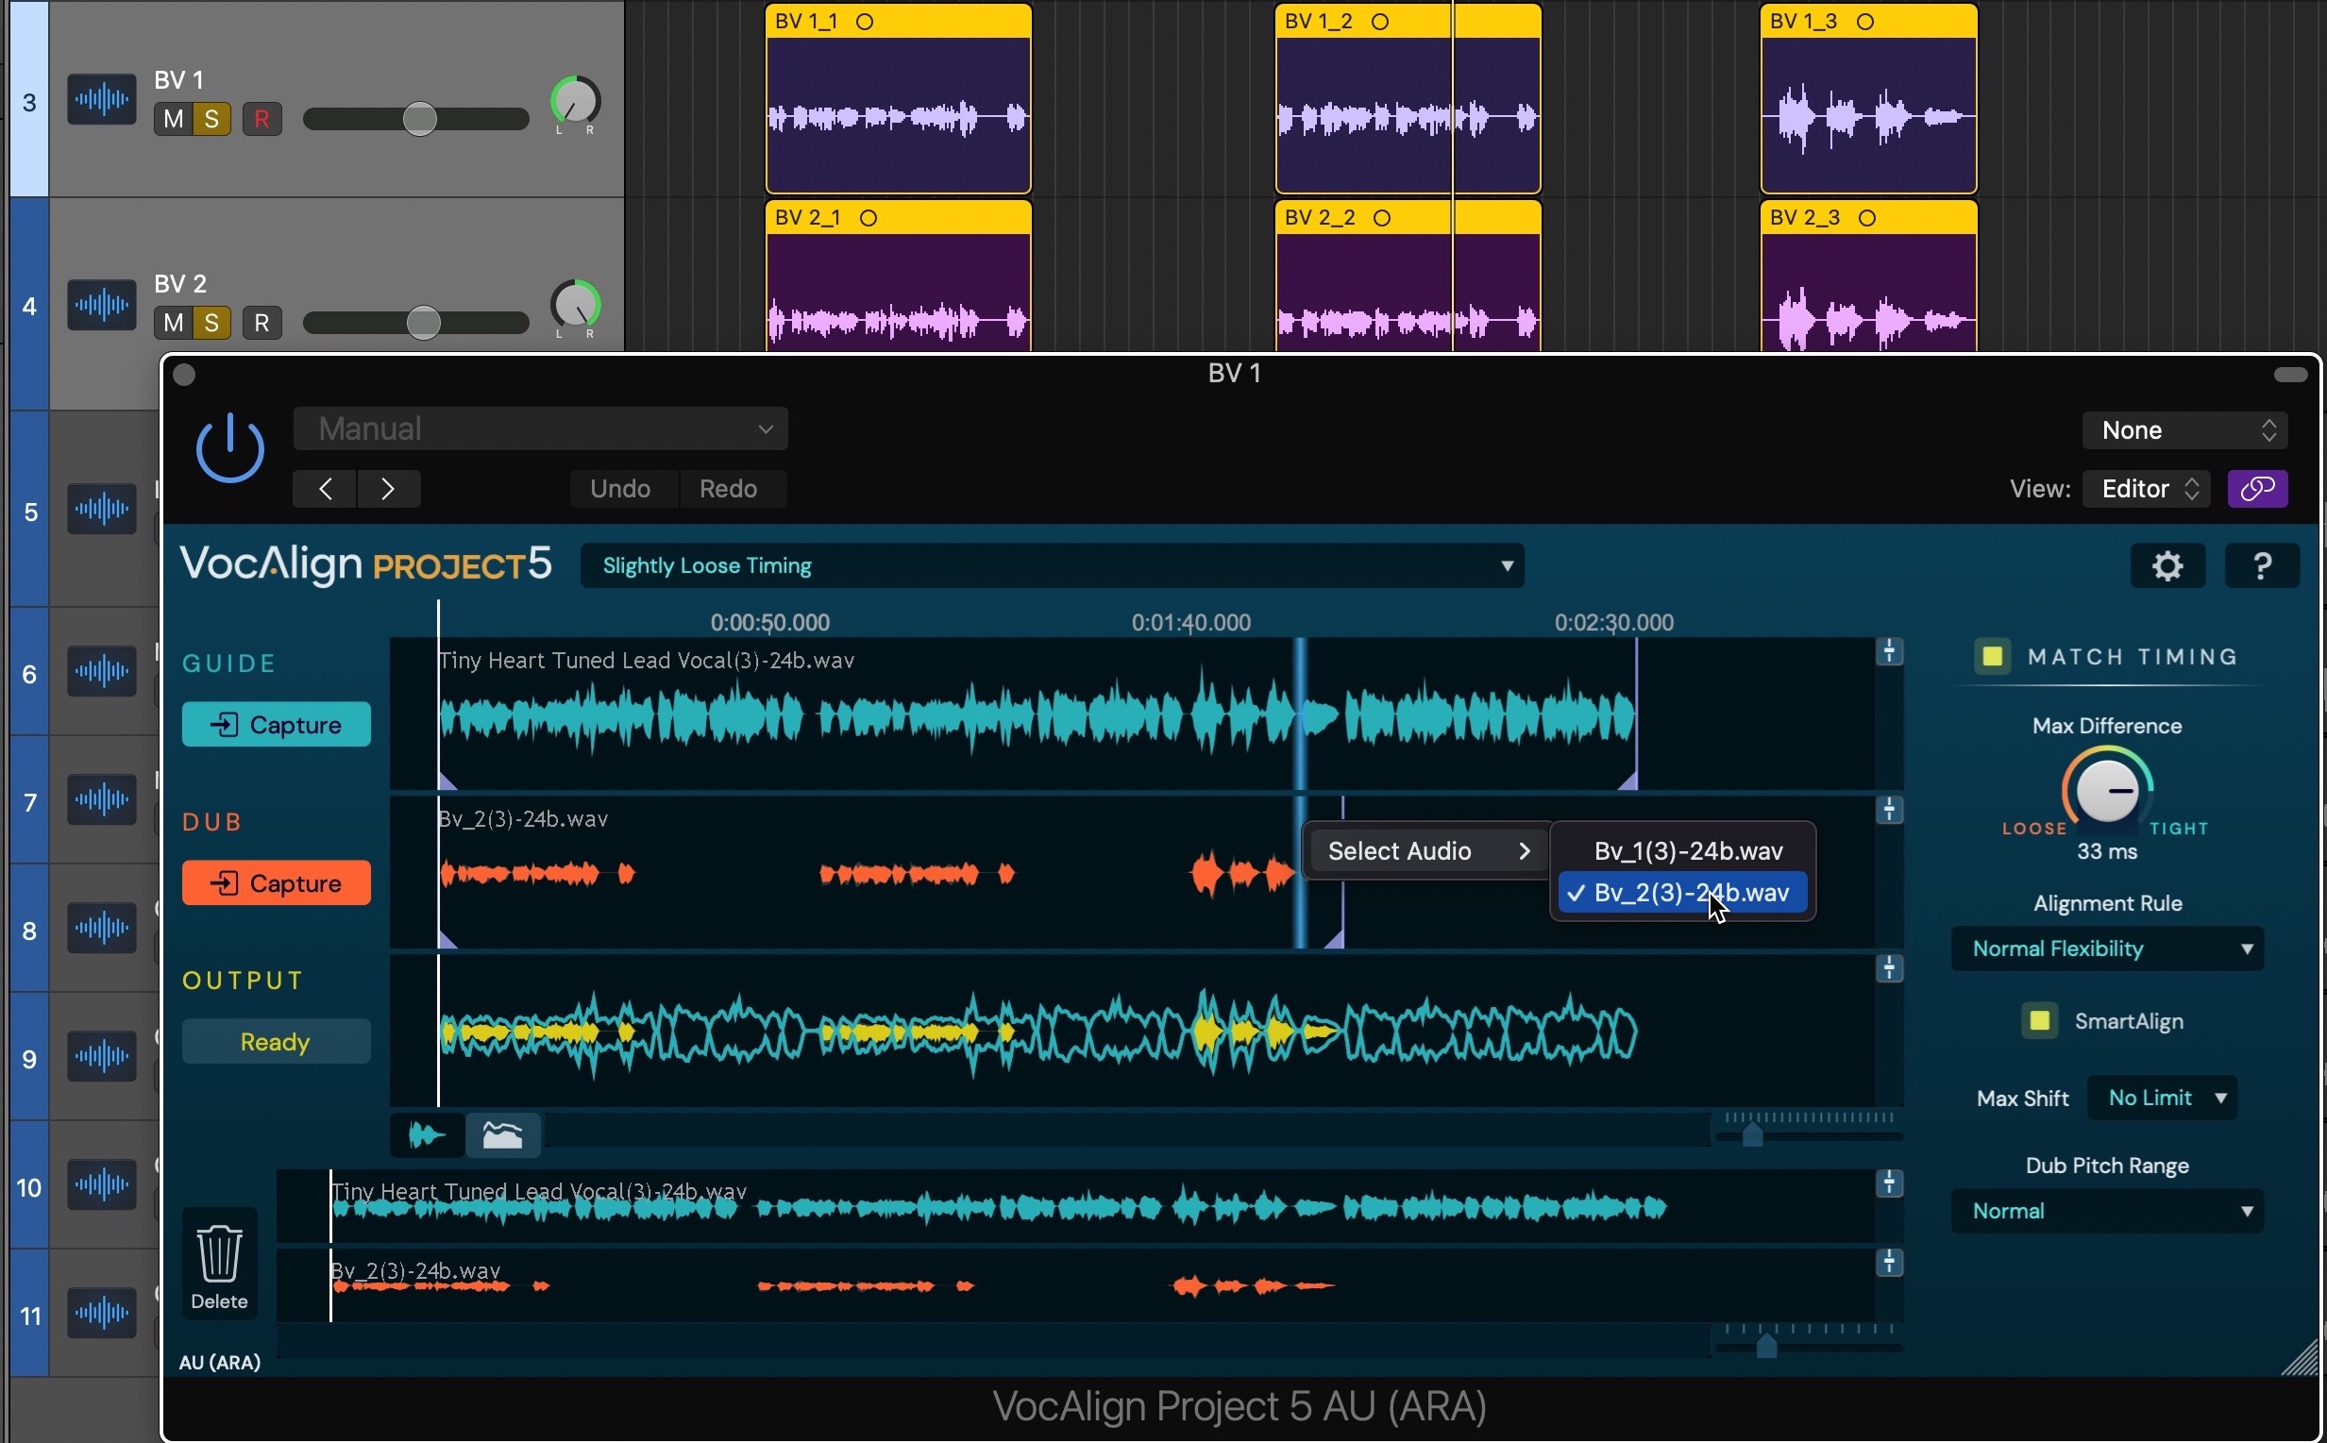Open VocAlign settings gear
This screenshot has height=1443, width=2327.
point(2167,566)
